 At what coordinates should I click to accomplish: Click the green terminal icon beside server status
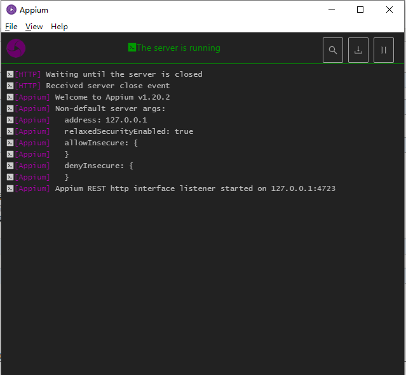132,48
